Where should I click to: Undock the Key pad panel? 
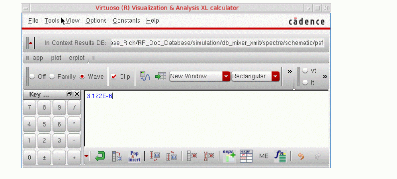[x=69, y=94]
